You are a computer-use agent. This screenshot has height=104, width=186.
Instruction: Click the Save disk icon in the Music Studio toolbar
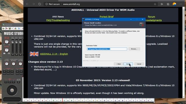click(10, 28)
